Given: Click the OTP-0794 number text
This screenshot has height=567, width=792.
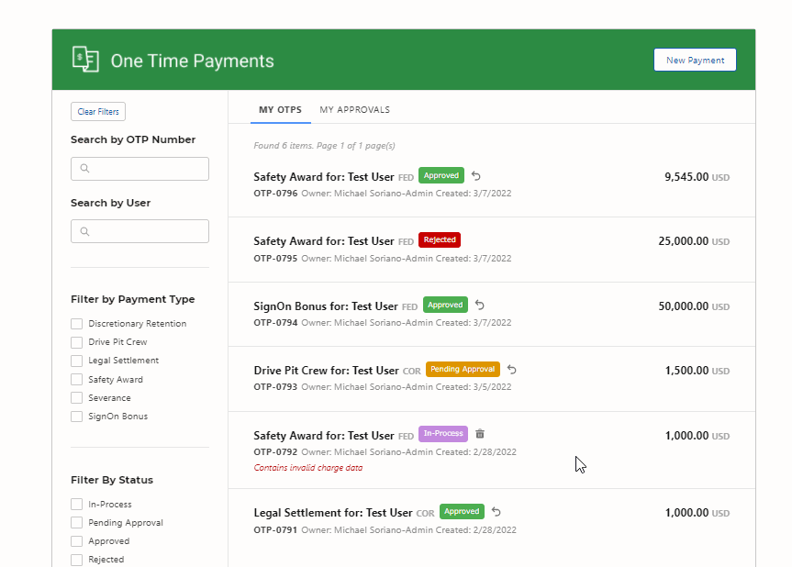Looking at the screenshot, I should coord(275,322).
